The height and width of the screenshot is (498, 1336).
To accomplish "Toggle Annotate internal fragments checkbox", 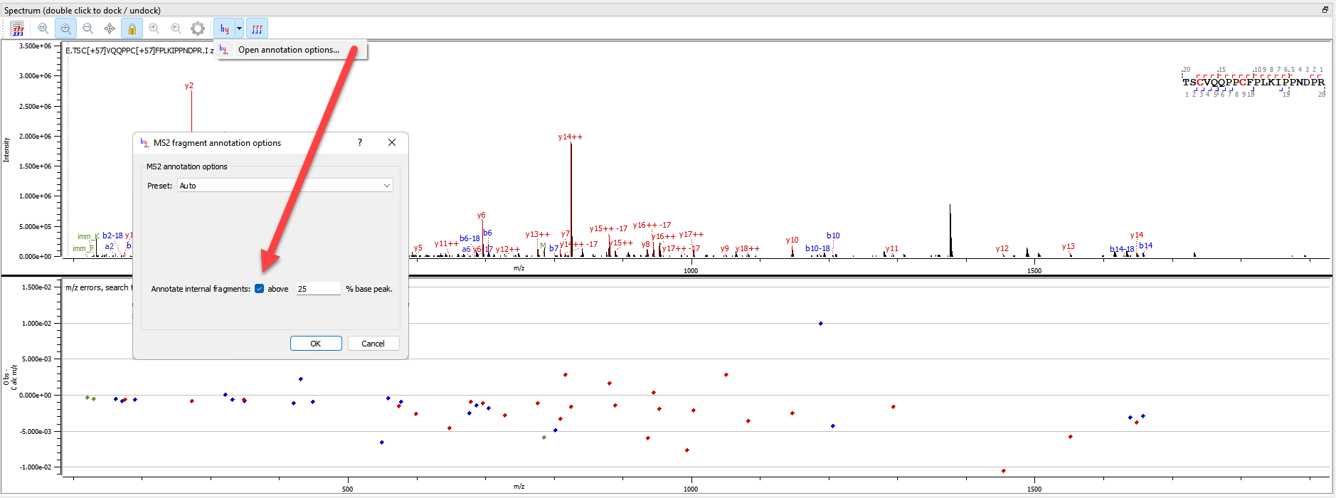I will [260, 289].
